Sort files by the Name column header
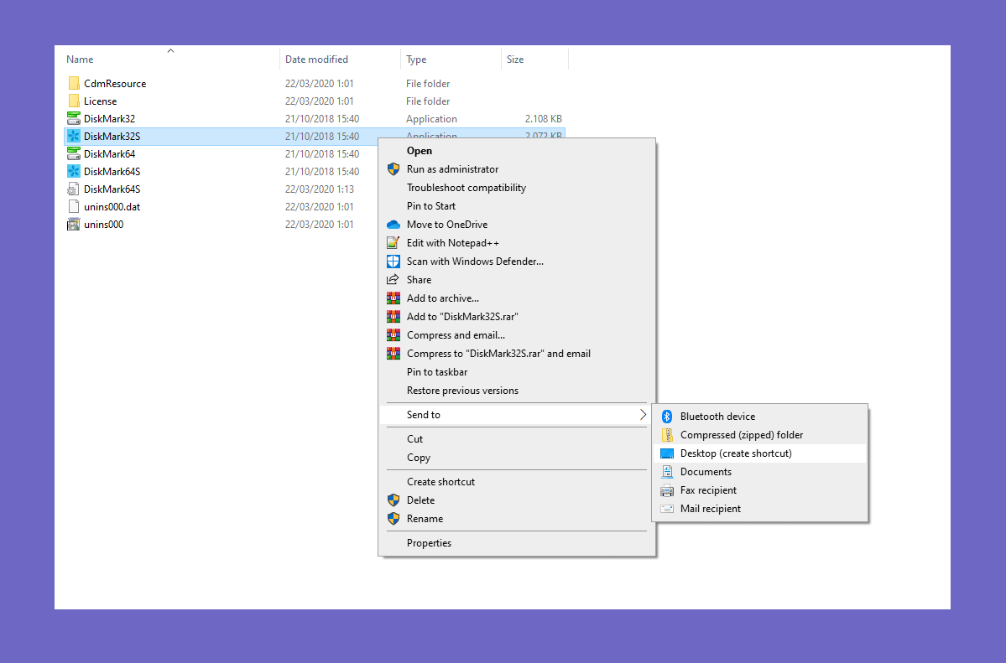The image size is (1006, 663). pyautogui.click(x=80, y=59)
